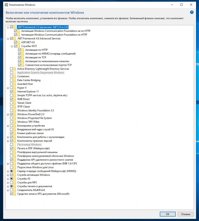Uncheck the ASP.NET 4.8 checkbox

click(x=15, y=42)
